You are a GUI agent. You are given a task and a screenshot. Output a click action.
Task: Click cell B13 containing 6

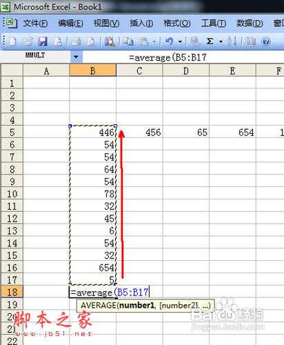[93, 230]
